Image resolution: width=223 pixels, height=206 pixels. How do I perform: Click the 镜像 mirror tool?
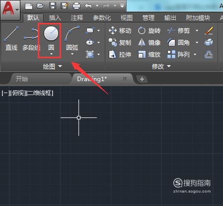tap(149, 43)
